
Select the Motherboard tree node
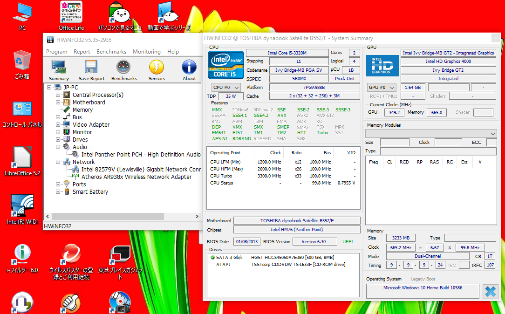89,102
